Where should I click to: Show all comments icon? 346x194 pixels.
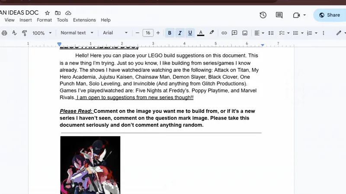(x=279, y=15)
